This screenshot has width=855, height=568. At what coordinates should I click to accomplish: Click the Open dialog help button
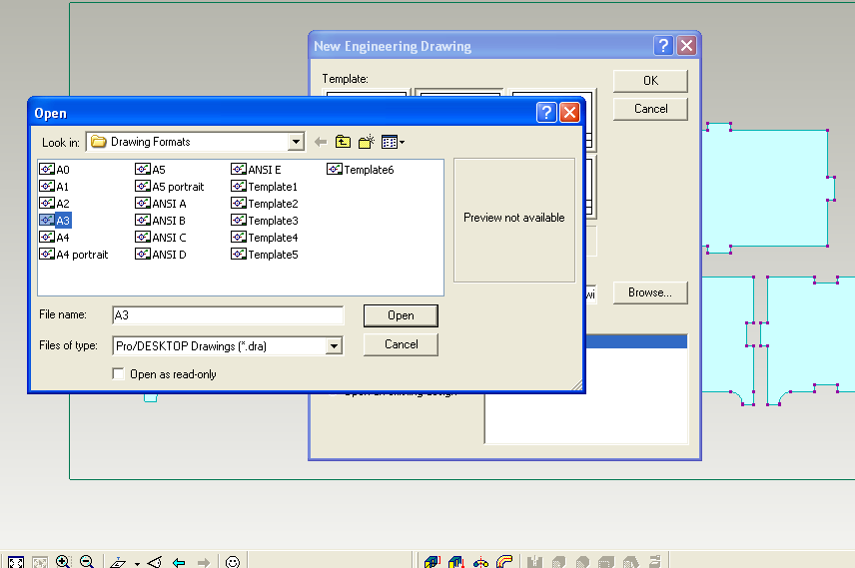[545, 112]
